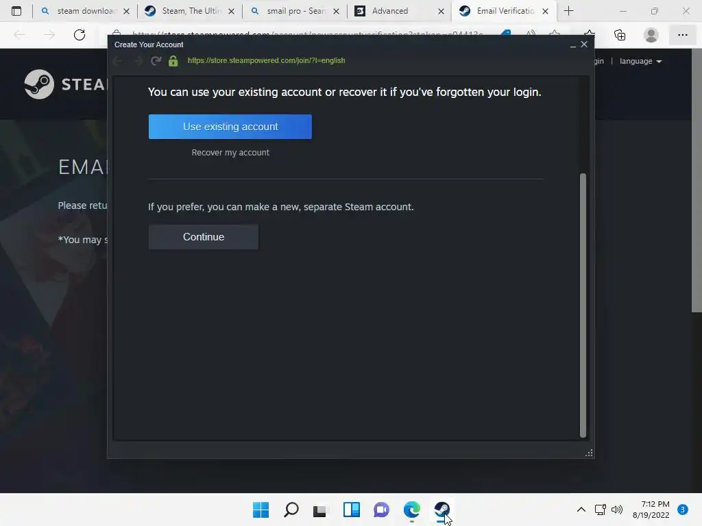702x526 pixels.
Task: Grab the dialog resize grip corner
Action: point(589,453)
